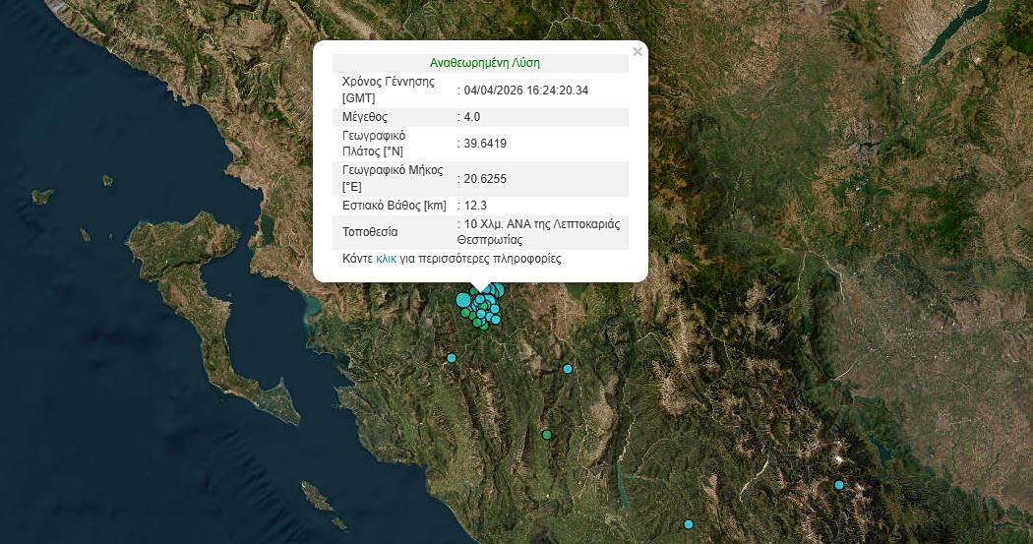
Task: Select the cyan marker at the map's bottom edge
Action: click(x=689, y=524)
